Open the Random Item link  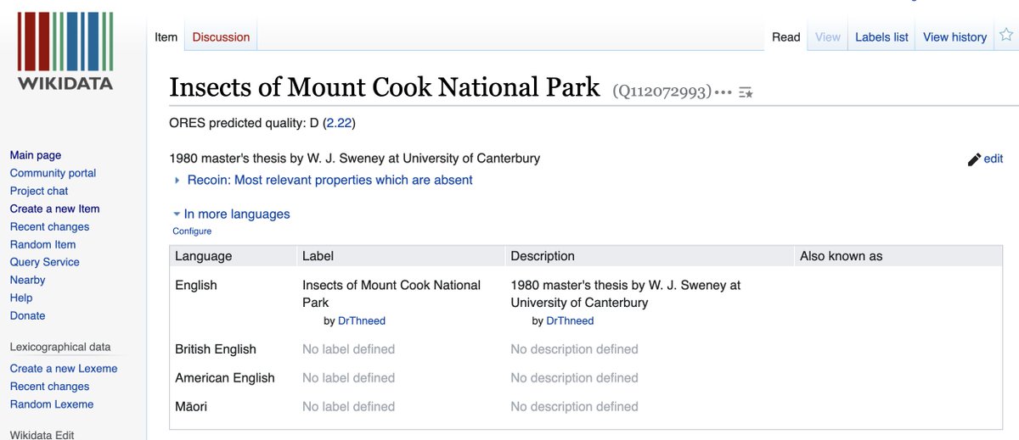pos(42,244)
